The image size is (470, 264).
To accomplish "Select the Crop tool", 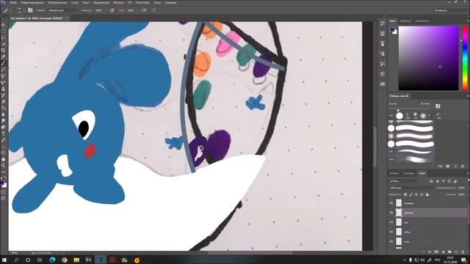I will (x=3, y=51).
